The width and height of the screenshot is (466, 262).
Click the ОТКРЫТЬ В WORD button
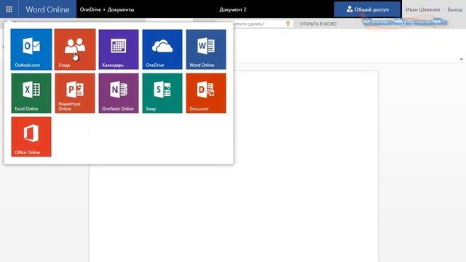(x=318, y=24)
